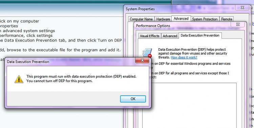This screenshot has width=254, height=128.
Task: Click the DEP chip icon with red badge
Action: 147,53
